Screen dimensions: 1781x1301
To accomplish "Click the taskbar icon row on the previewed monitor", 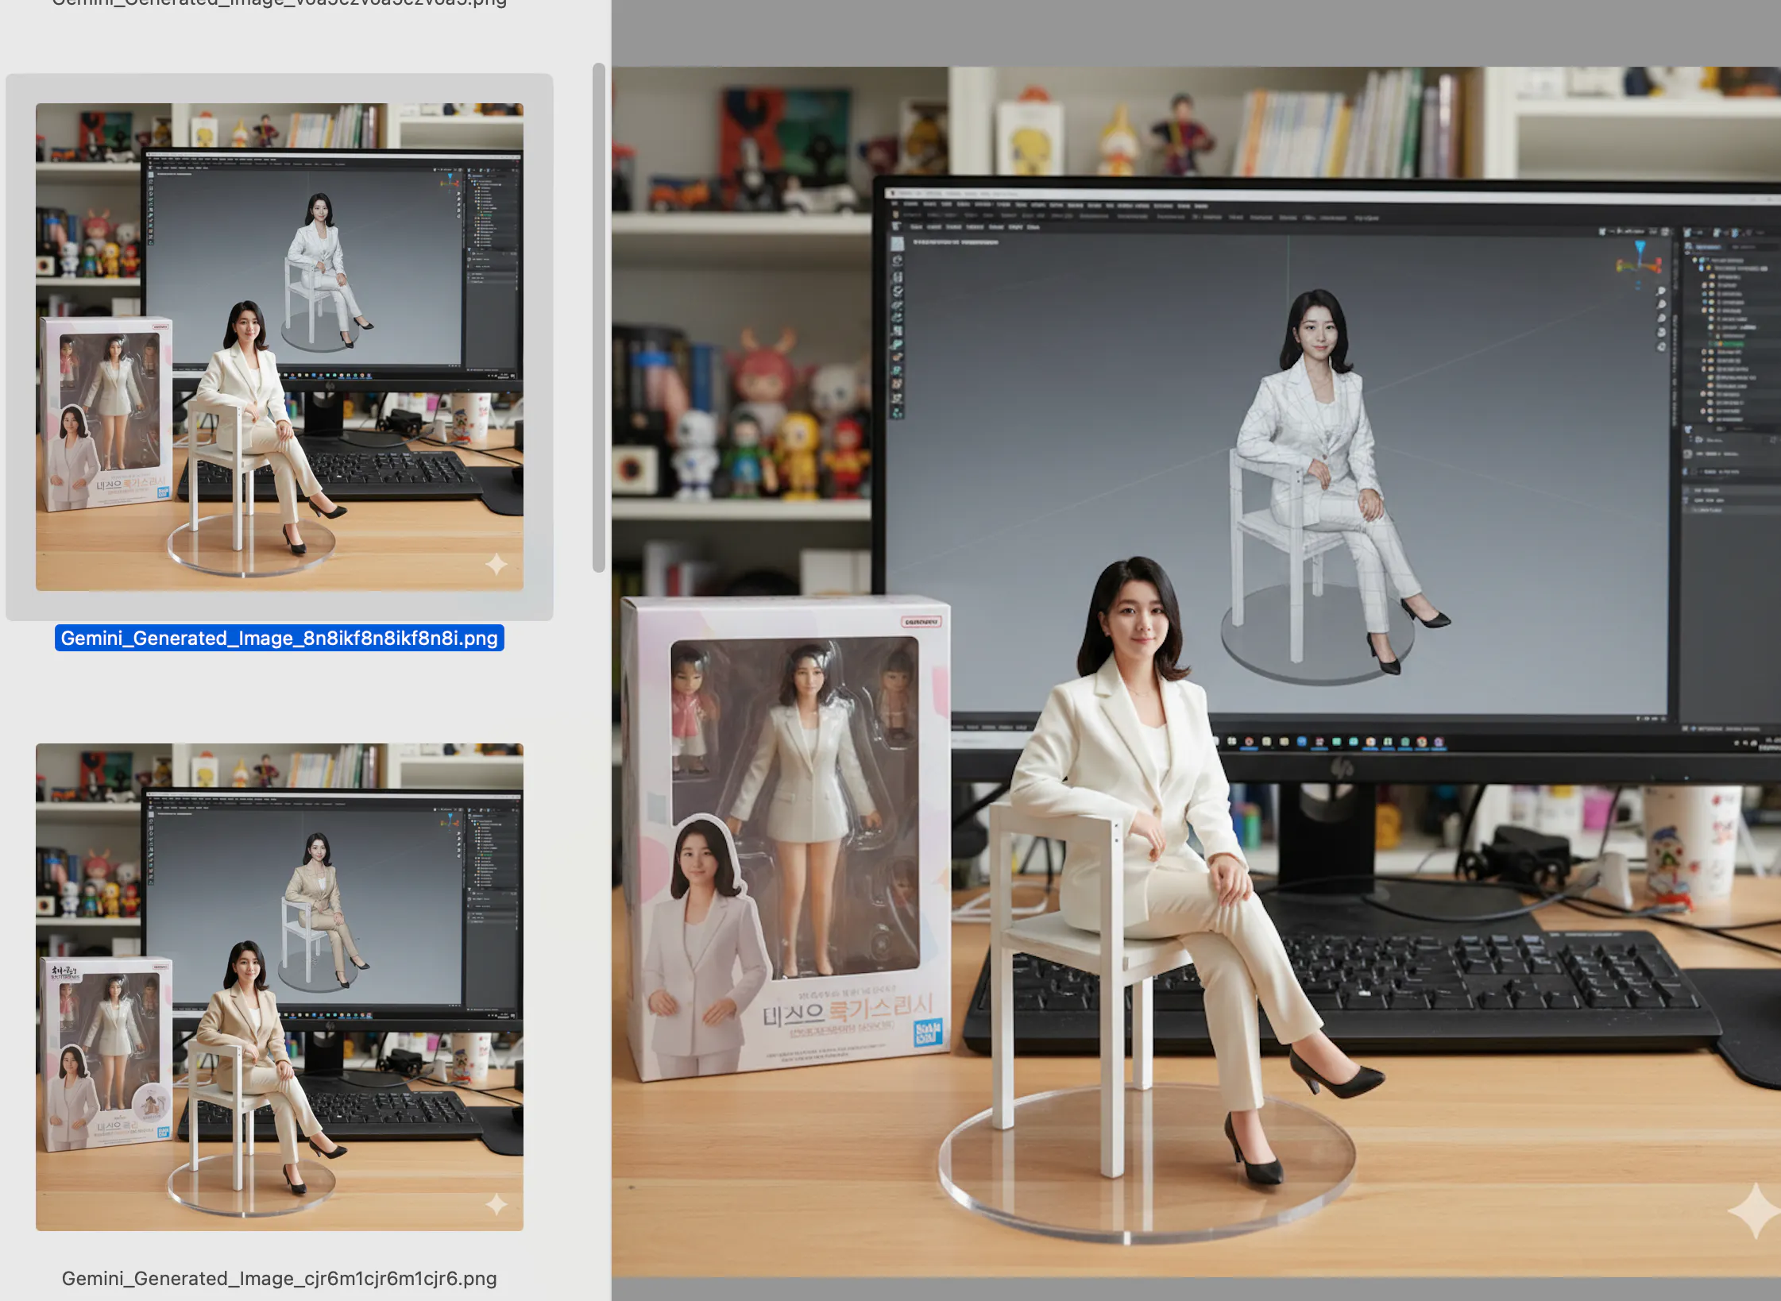I will (1335, 742).
